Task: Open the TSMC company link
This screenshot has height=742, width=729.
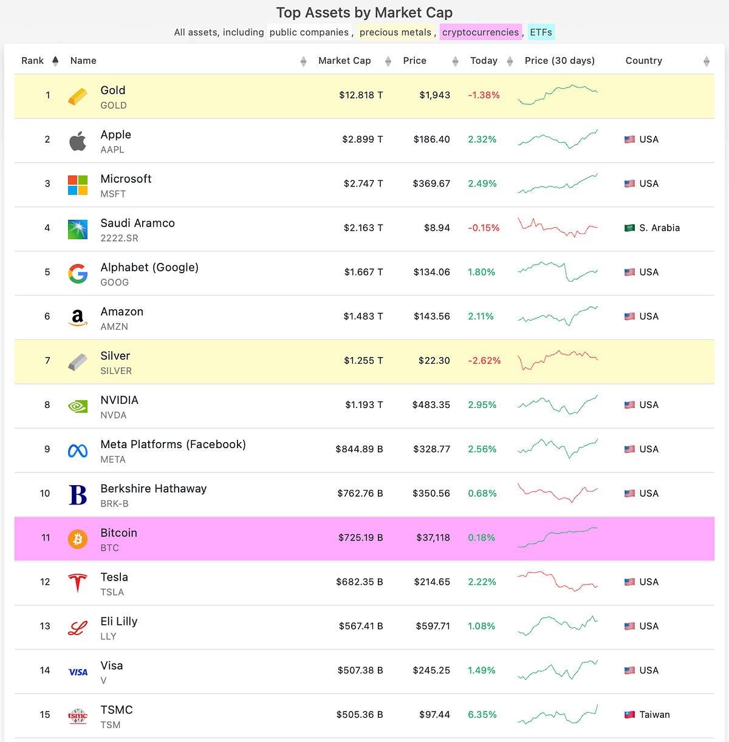Action: (x=117, y=710)
